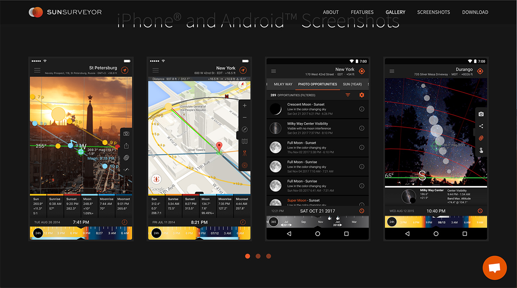517x288 pixels.
Task: Click the red map pin marker
Action: point(219,147)
